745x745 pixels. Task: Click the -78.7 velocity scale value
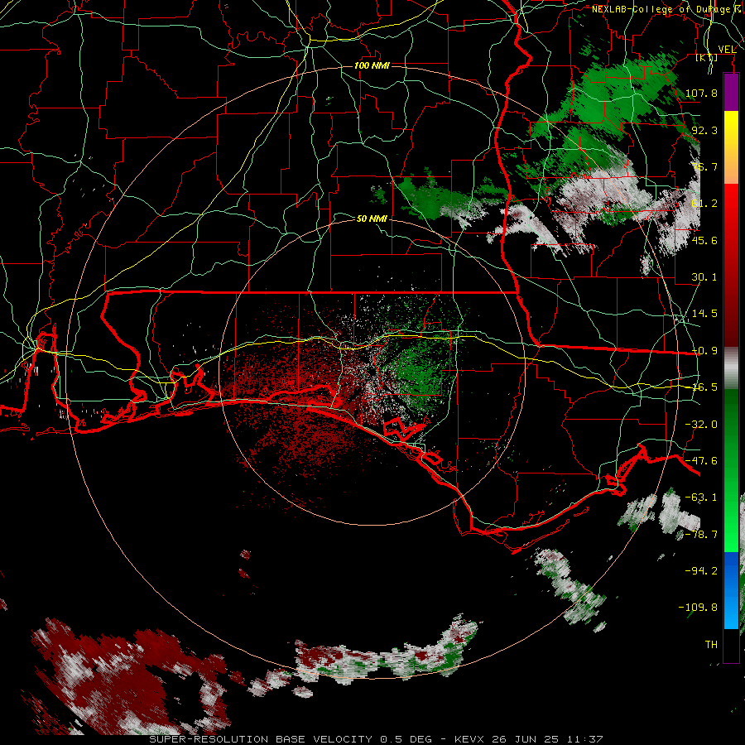pyautogui.click(x=701, y=535)
